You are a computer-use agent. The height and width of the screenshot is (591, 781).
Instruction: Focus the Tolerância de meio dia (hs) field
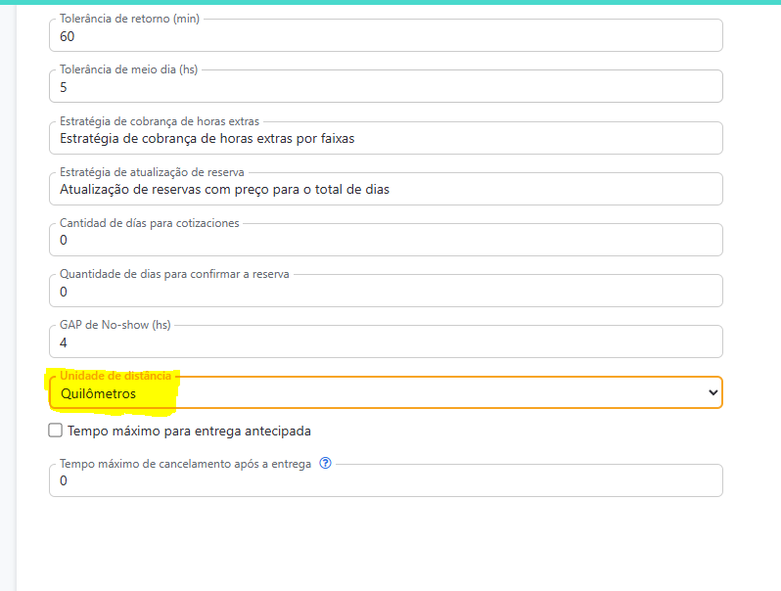[386, 88]
